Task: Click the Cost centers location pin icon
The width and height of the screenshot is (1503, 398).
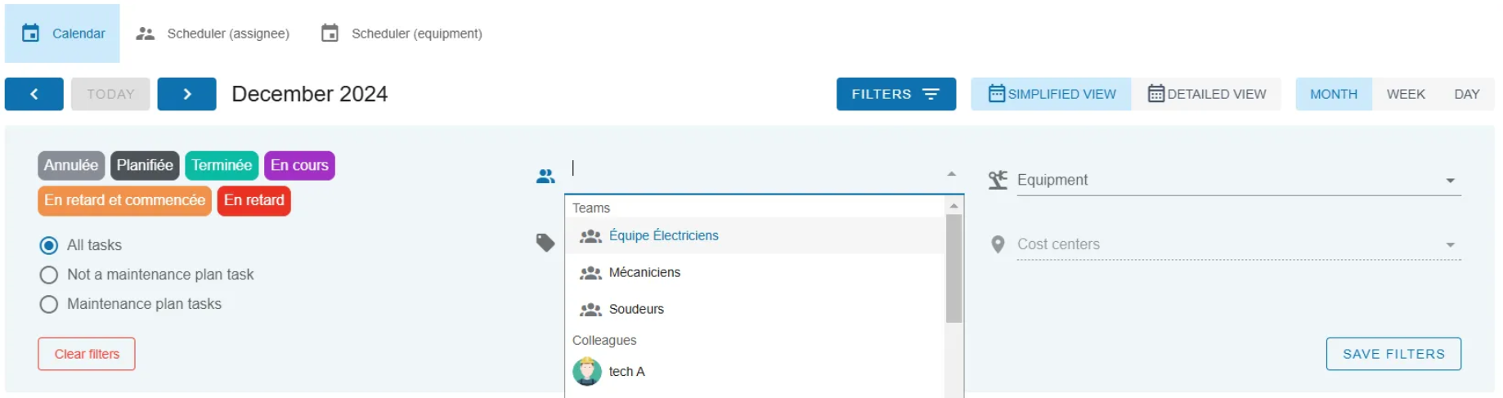Action: 998,244
